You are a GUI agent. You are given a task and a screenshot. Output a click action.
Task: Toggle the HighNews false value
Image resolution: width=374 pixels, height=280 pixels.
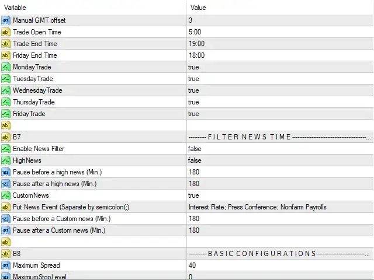tap(280, 160)
